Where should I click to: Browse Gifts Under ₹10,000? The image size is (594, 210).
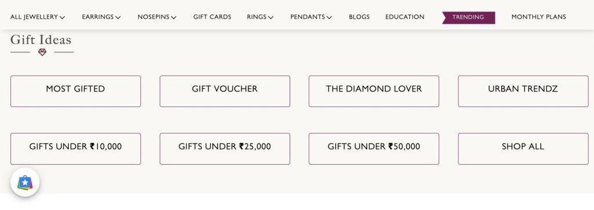[x=76, y=149]
